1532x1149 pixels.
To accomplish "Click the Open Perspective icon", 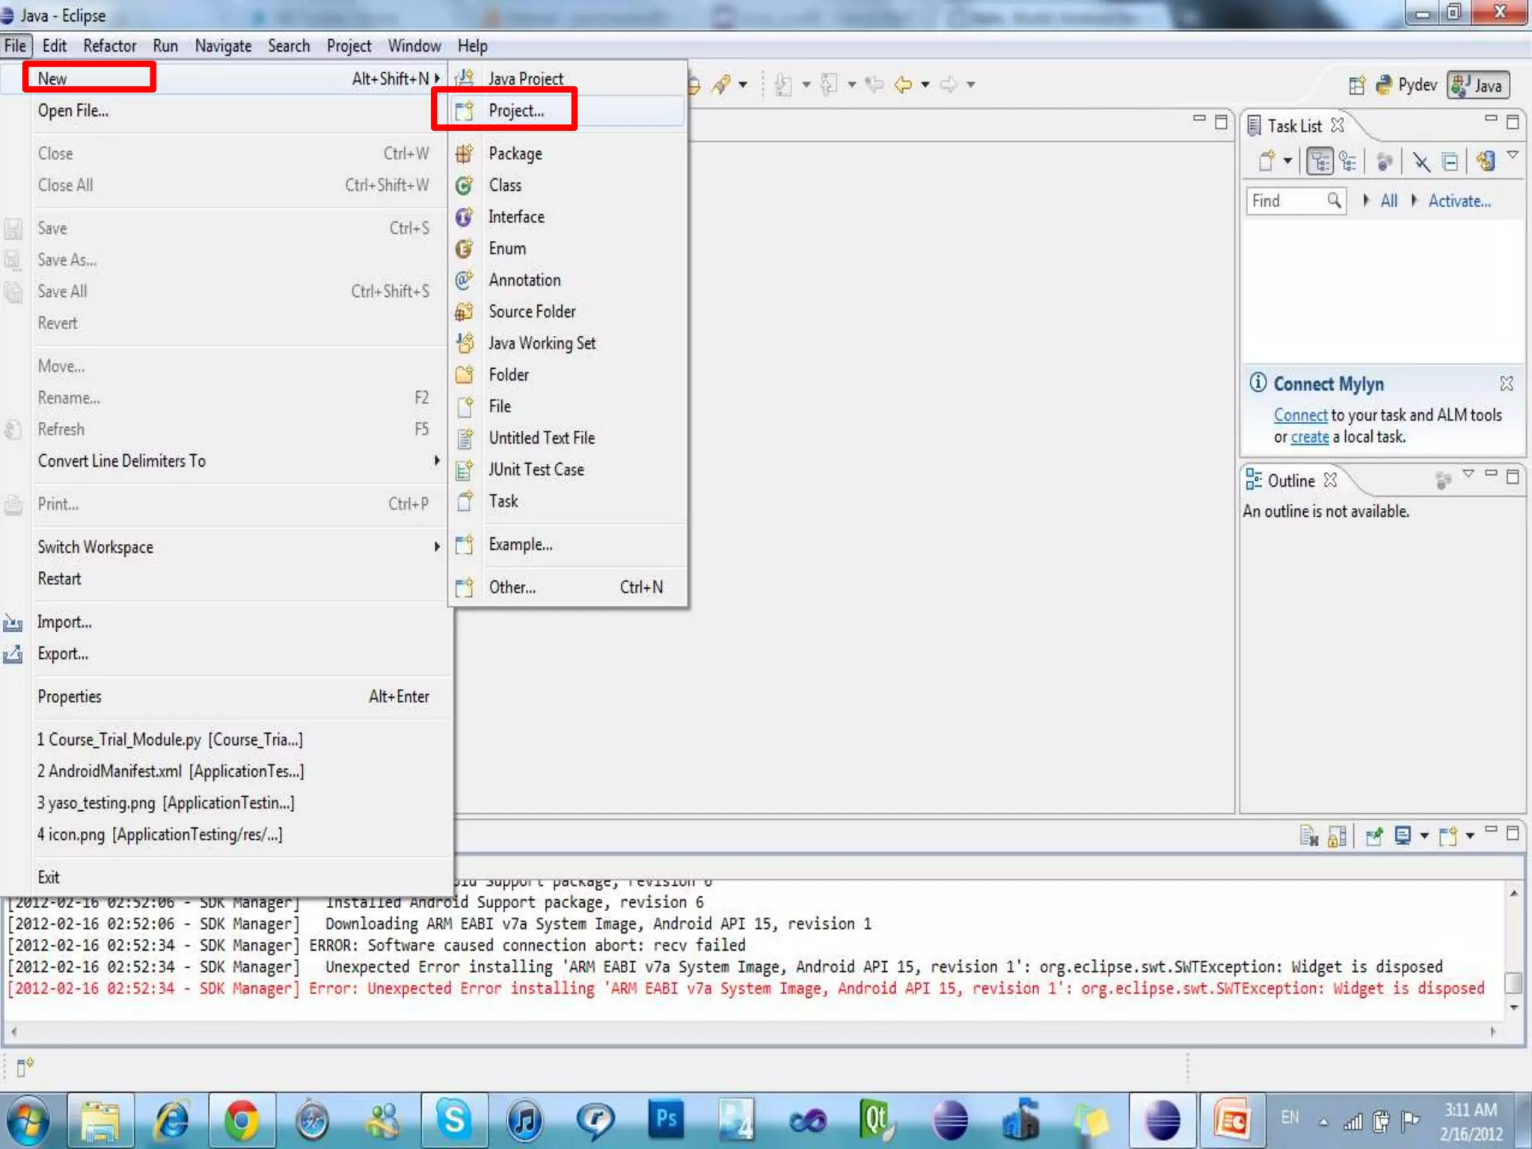I will [x=1357, y=85].
